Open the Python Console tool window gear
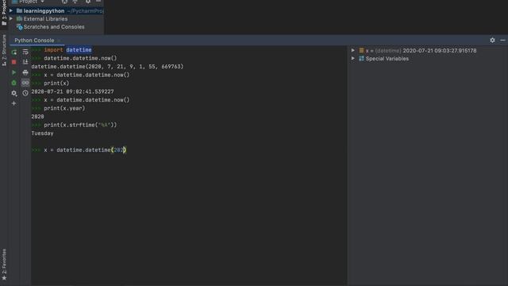Screen dimensions: 508x286 492,41
